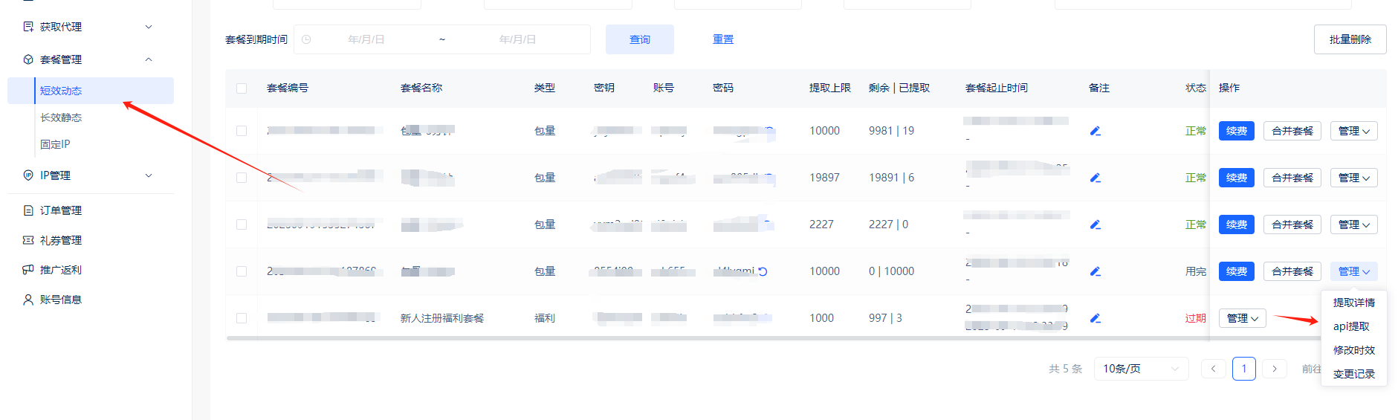Click the 提取上限 column header
The image size is (1398, 420).
coord(830,88)
